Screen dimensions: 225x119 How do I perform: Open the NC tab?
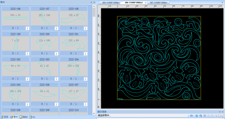(32, 117)
